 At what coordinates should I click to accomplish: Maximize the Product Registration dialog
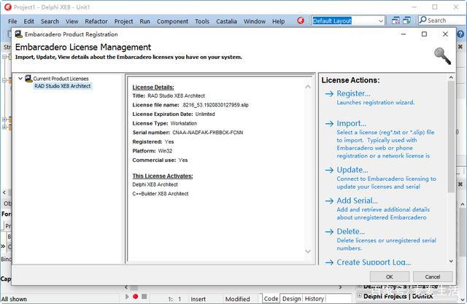[424, 34]
